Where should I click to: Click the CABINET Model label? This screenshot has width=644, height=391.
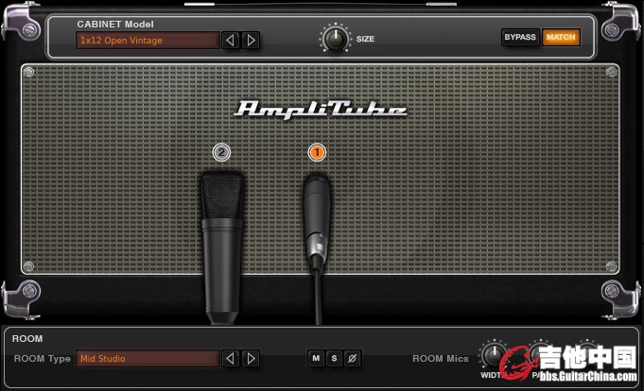tap(115, 25)
